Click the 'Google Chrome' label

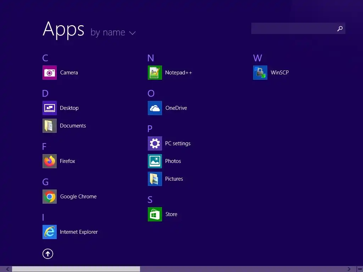click(78, 197)
